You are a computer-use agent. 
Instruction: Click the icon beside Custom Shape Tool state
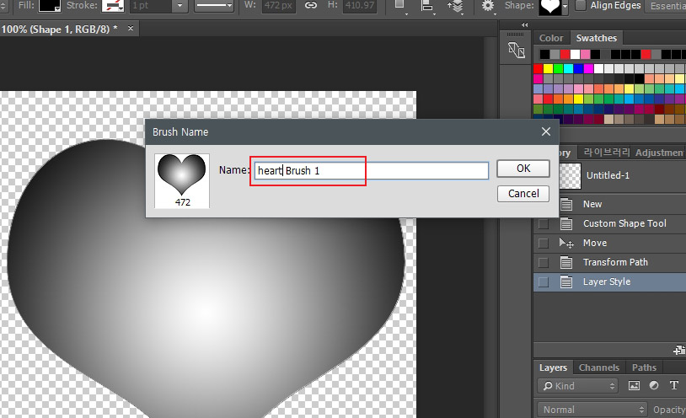point(566,223)
